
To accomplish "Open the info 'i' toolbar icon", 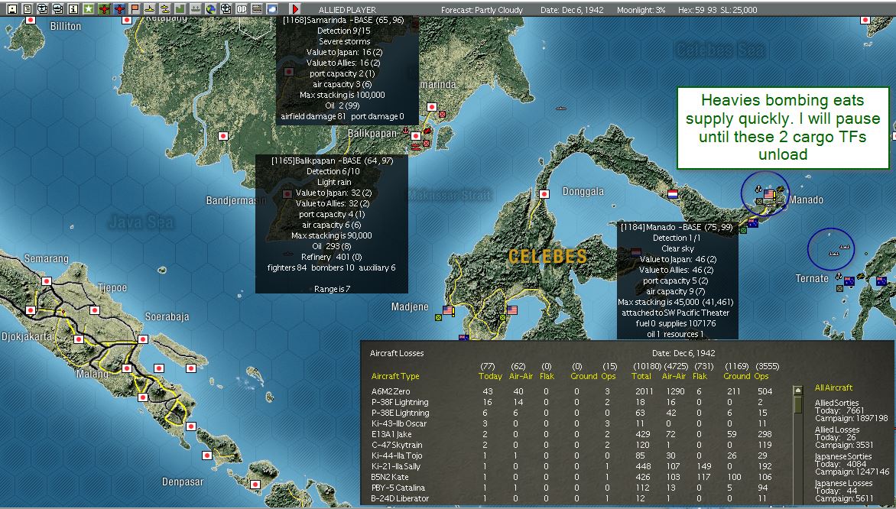I will (73, 9).
